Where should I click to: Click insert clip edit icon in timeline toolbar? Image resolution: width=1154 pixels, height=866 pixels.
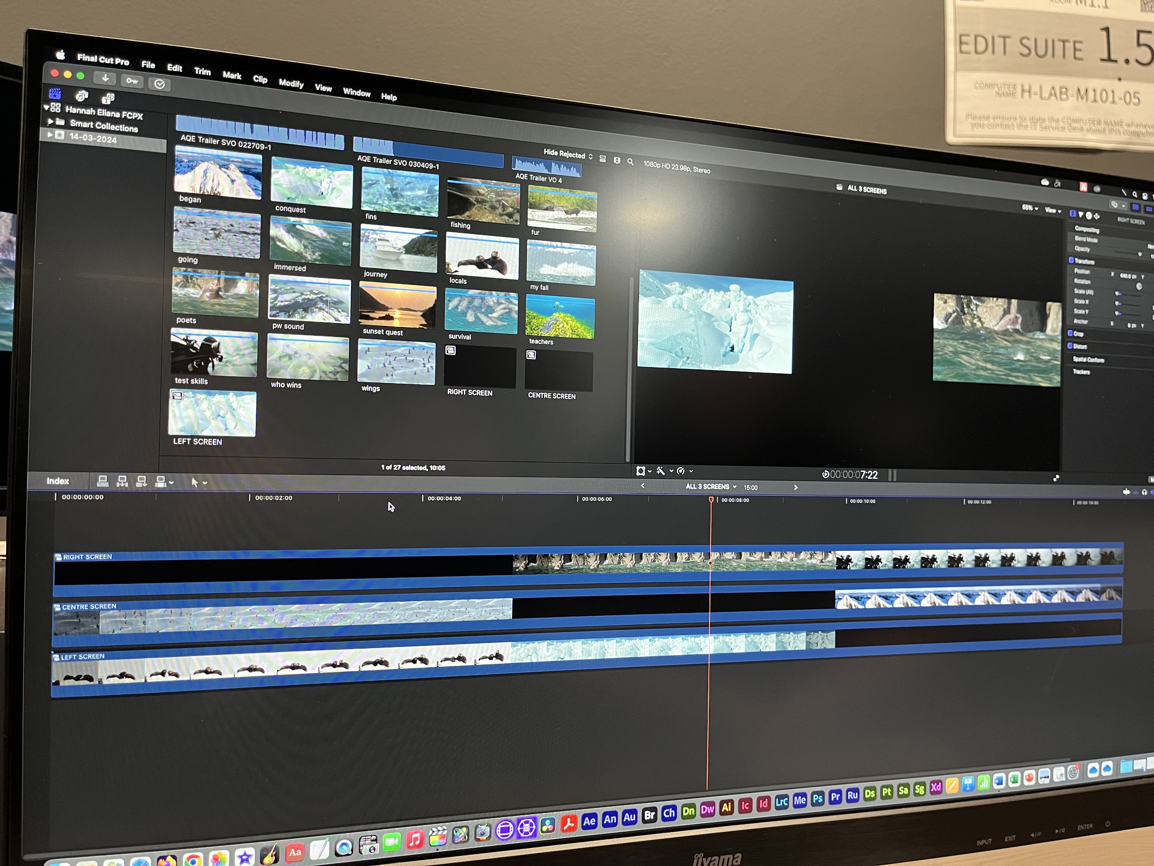tap(122, 481)
